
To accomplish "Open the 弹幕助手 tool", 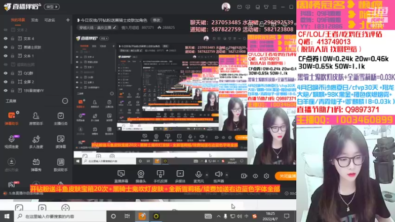I will pyautogui.click(x=11, y=118).
